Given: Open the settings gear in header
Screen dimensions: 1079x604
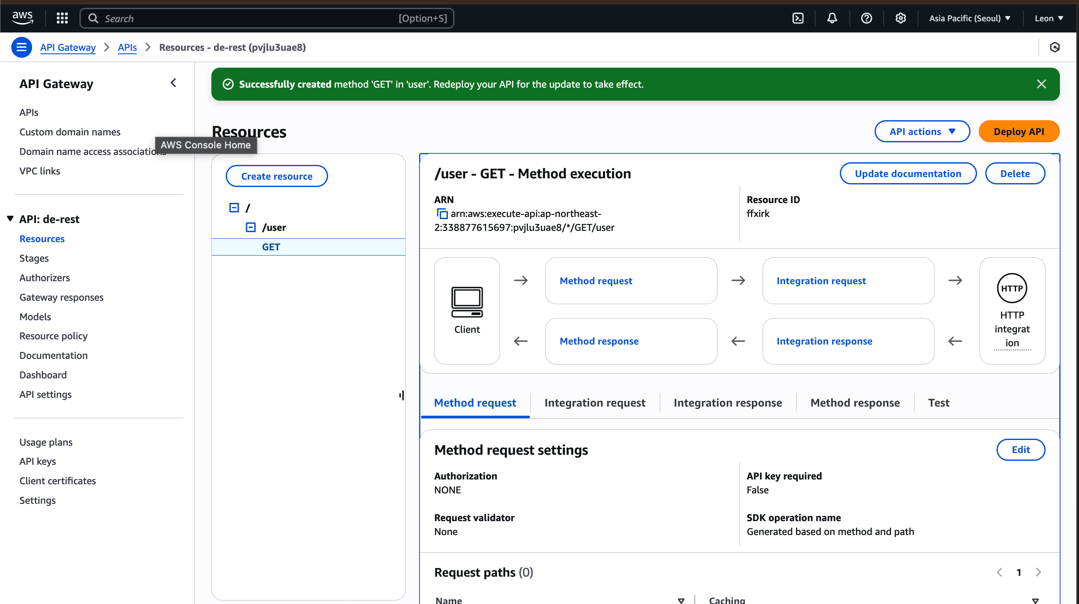Looking at the screenshot, I should (901, 18).
